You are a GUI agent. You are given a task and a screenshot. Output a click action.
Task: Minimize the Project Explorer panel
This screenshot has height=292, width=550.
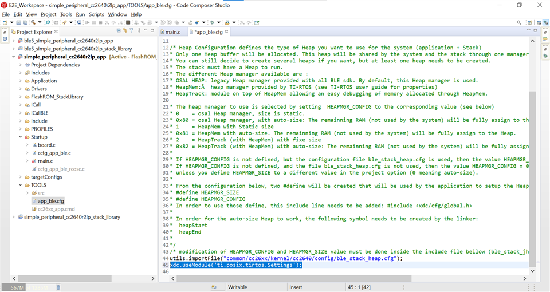146,30
